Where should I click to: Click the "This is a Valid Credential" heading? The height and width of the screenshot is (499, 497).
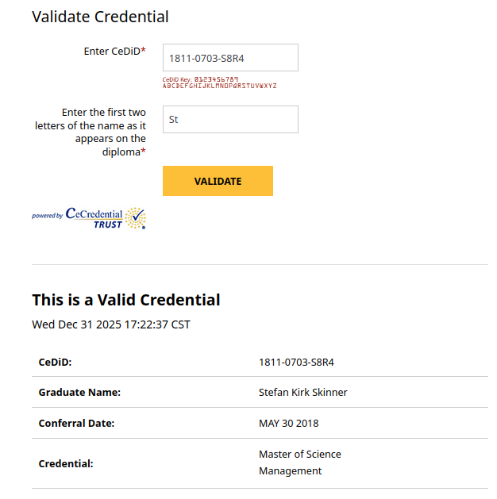[x=126, y=299]
